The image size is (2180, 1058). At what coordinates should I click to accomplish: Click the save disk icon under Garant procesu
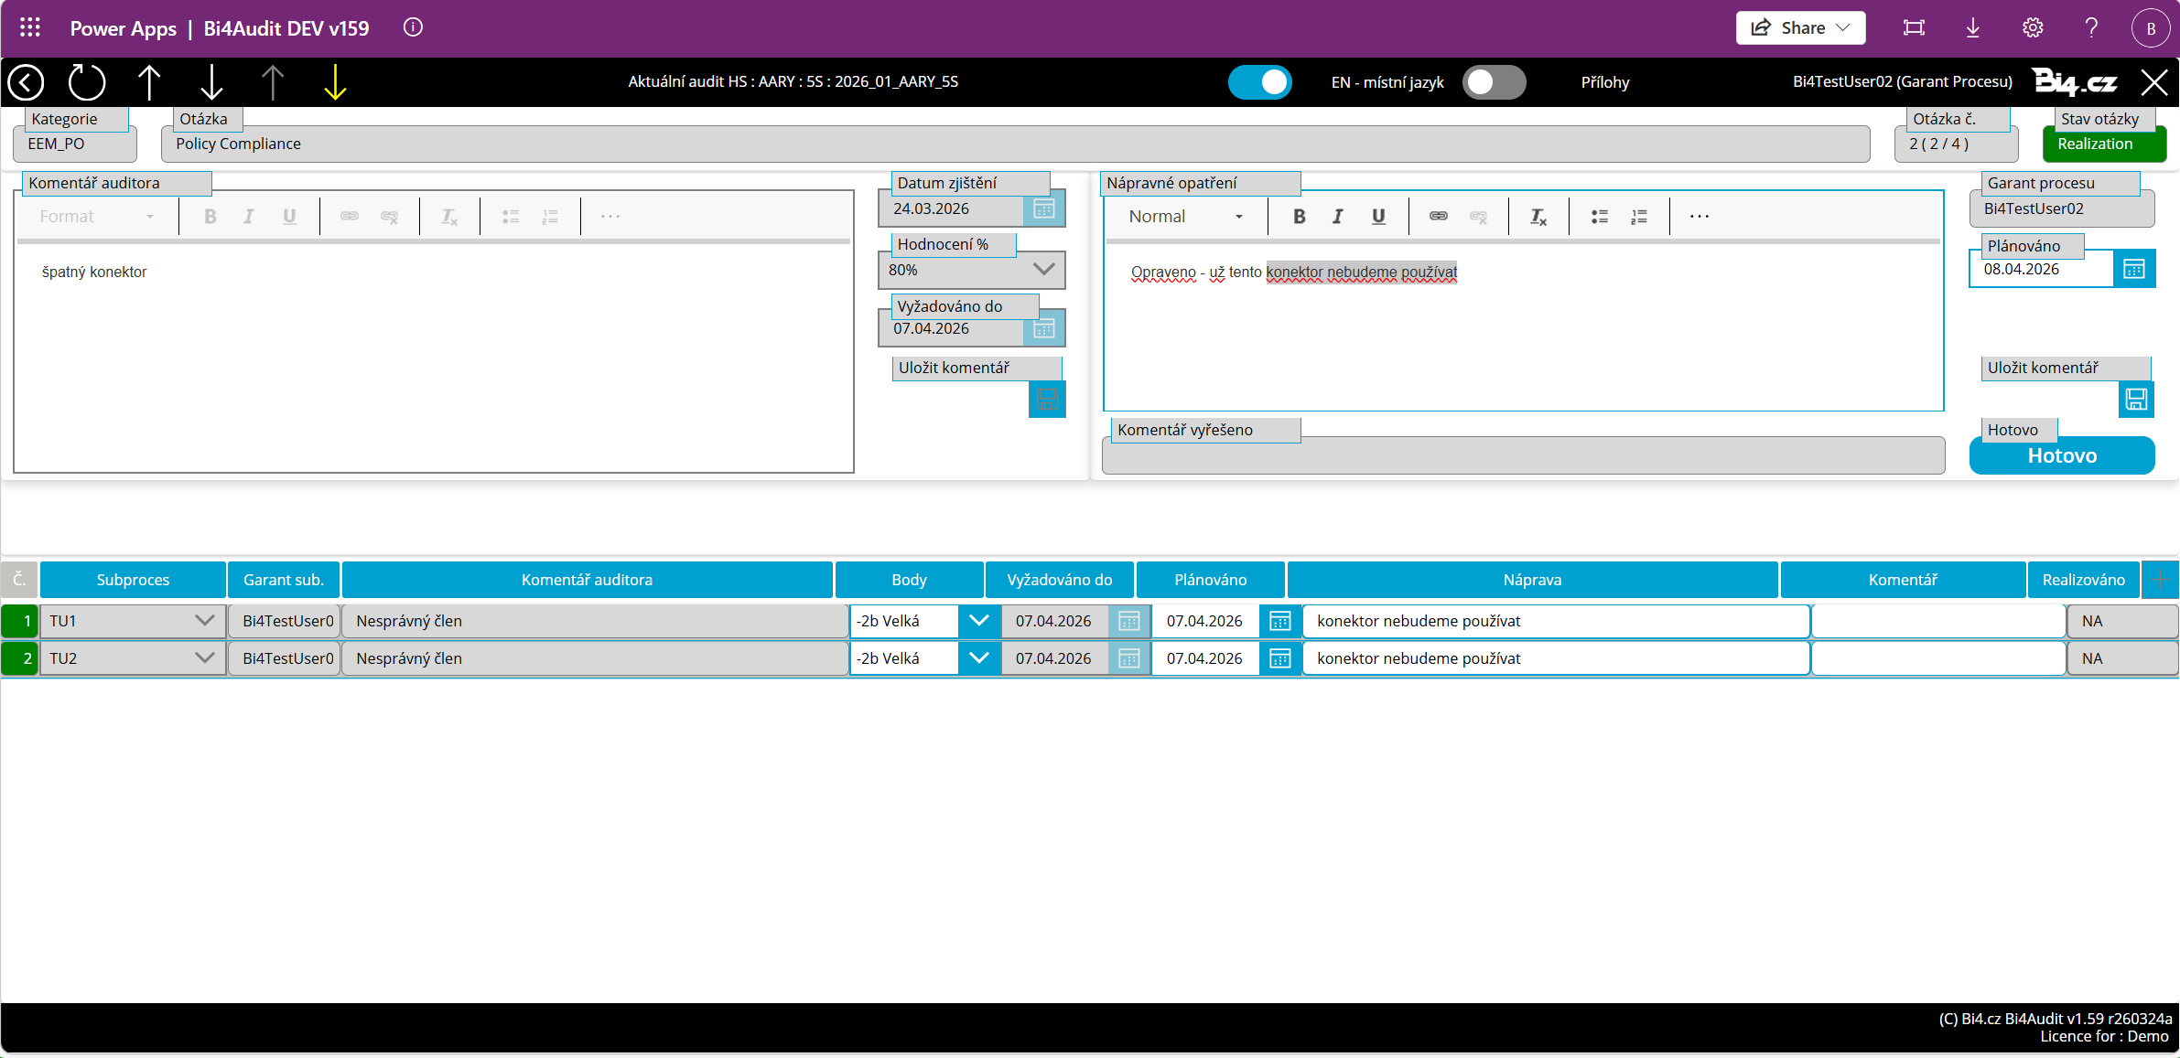pos(2136,400)
